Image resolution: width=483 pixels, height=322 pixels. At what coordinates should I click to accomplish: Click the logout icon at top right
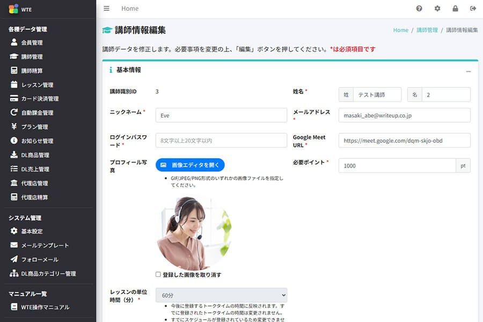(473, 8)
